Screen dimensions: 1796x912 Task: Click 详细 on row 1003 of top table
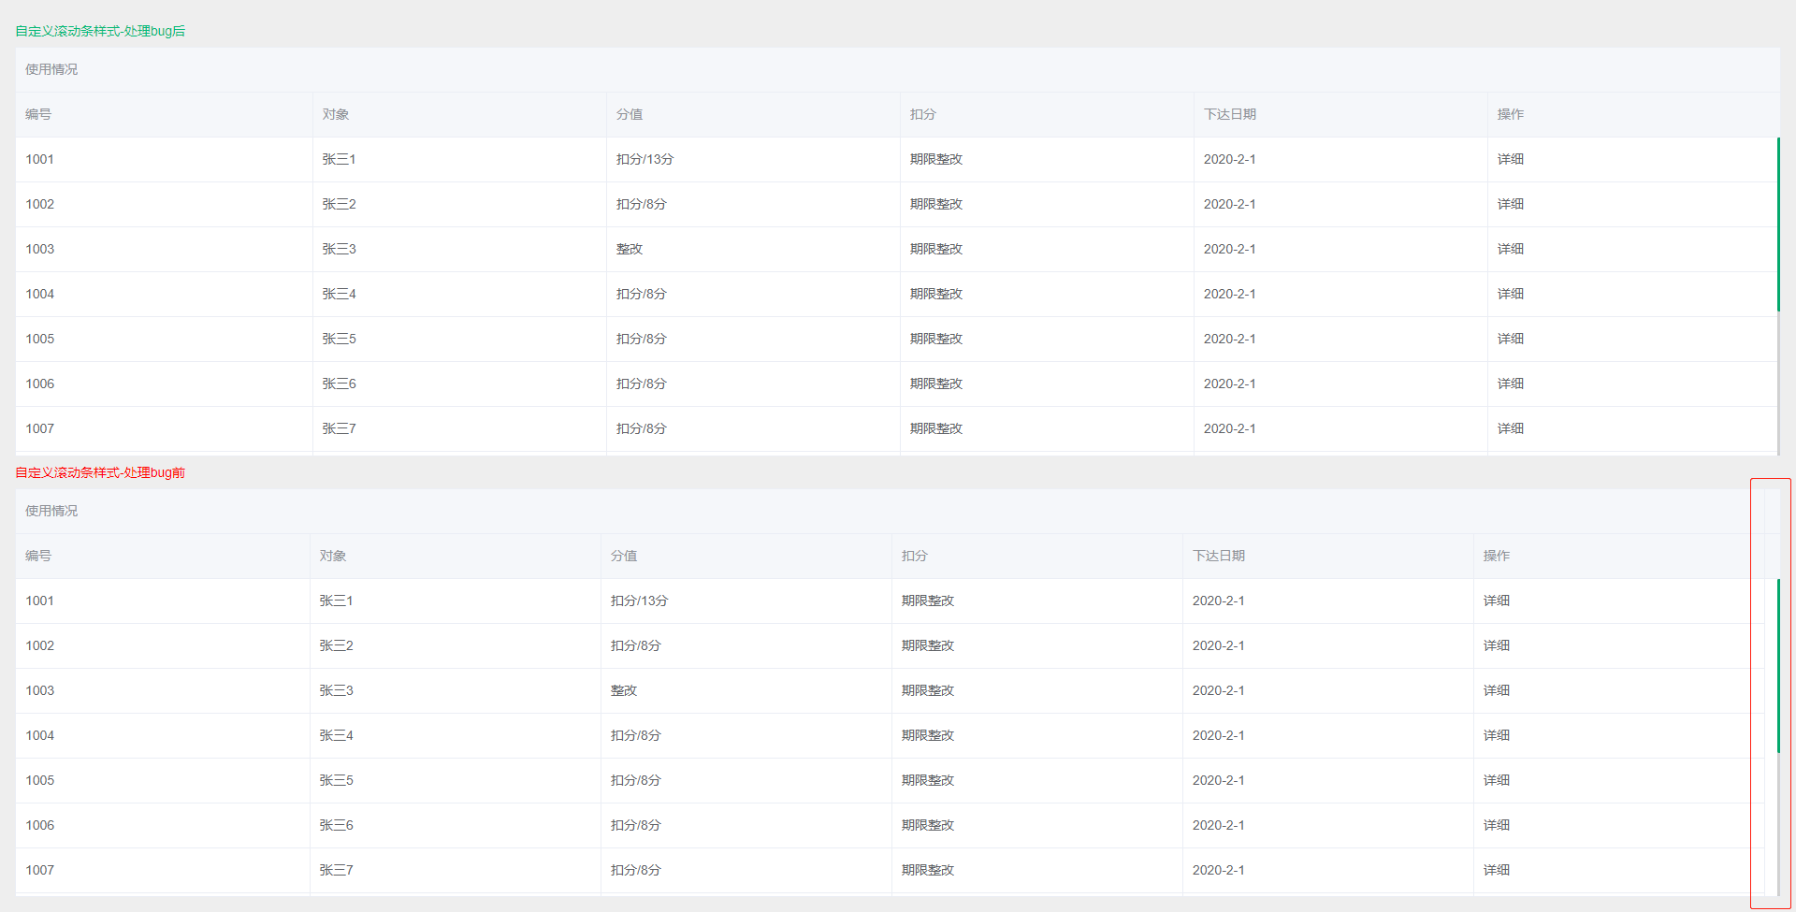(1511, 249)
